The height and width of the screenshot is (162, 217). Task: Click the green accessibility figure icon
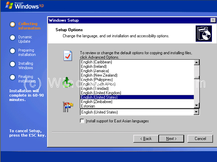coord(68,81)
